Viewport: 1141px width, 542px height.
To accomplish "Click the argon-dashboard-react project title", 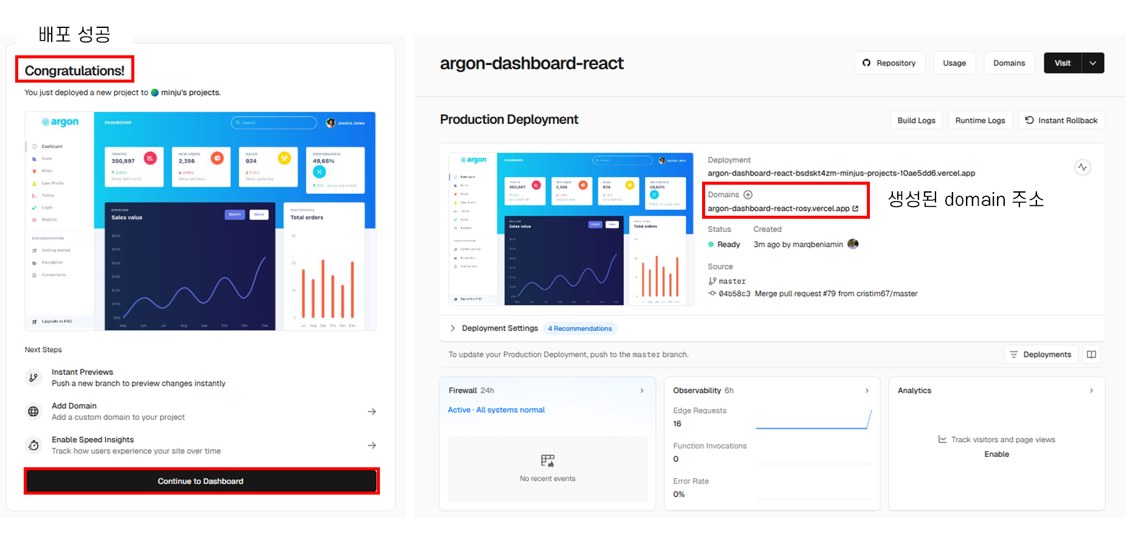I will click(x=532, y=63).
